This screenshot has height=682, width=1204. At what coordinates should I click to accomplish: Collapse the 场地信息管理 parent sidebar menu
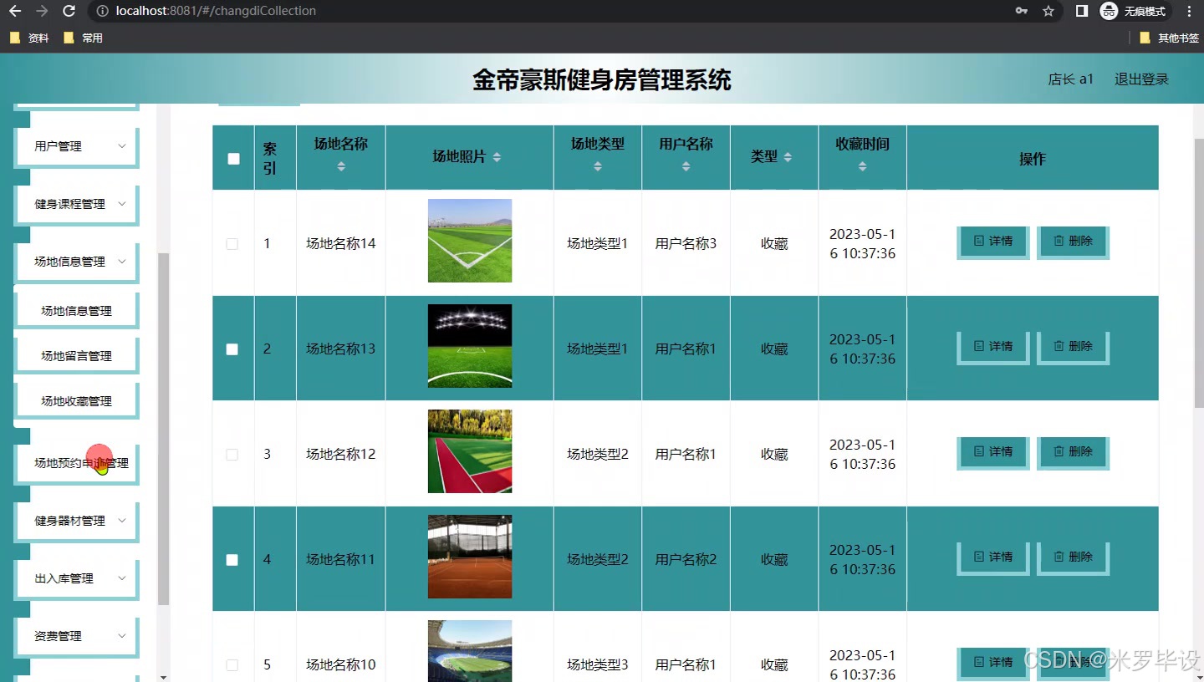click(77, 262)
